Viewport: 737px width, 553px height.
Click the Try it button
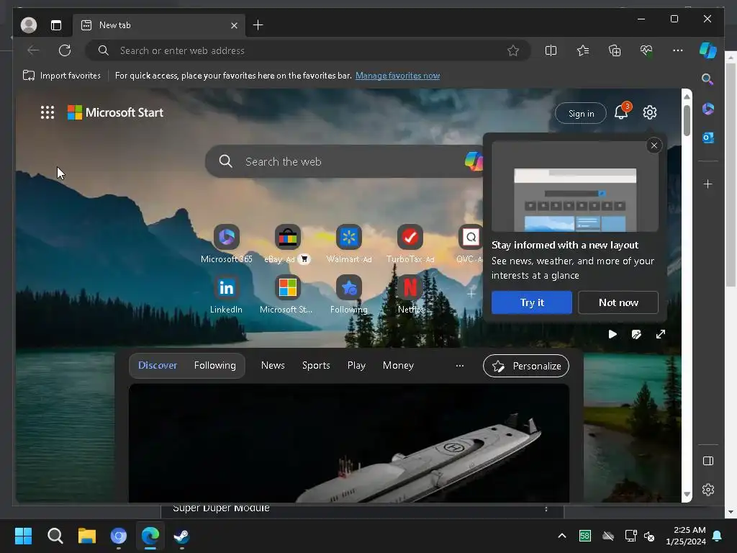[532, 302]
